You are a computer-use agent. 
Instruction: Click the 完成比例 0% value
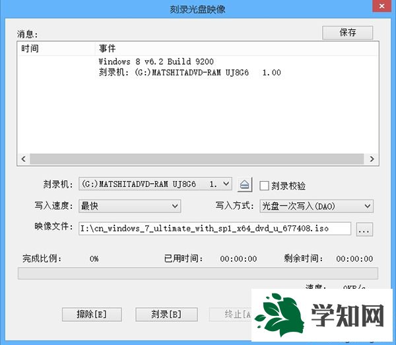click(94, 259)
